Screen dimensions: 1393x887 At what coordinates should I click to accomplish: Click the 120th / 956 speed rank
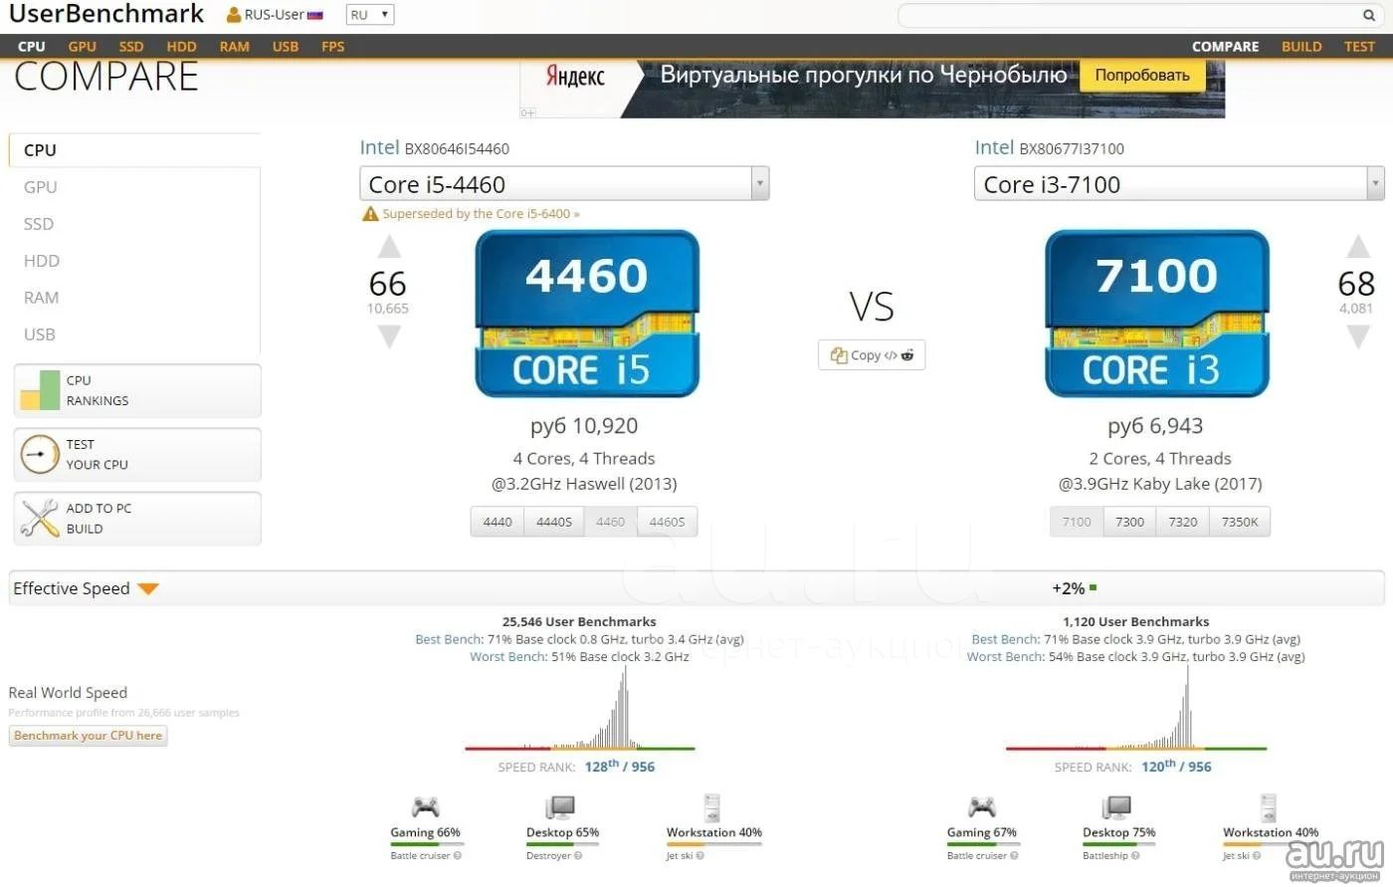point(1176,767)
